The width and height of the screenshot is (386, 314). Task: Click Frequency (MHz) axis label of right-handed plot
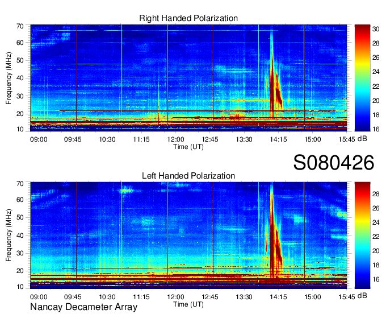pyautogui.click(x=9, y=78)
